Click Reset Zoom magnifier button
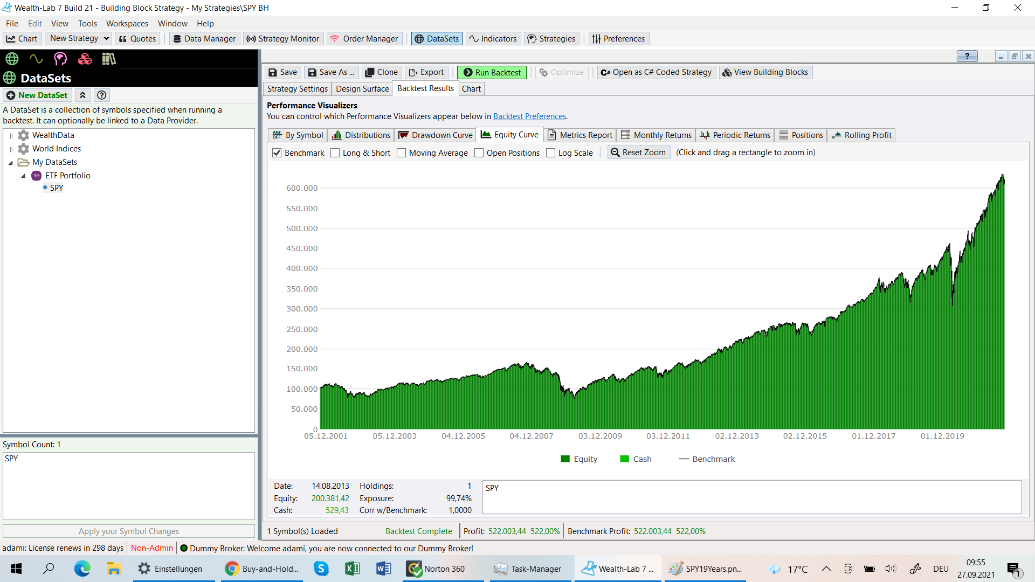Image resolution: width=1035 pixels, height=582 pixels. [638, 153]
